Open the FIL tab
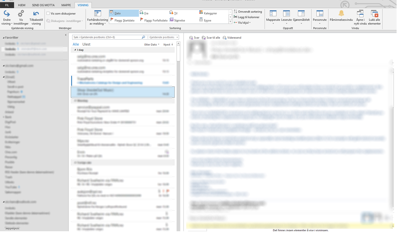Viewport: 398px width, 234px height. tap(7, 5)
